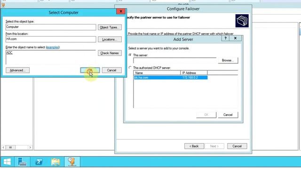The height and width of the screenshot is (169, 301).
Task: Select dc.ha.com server row
Action: (170, 77)
